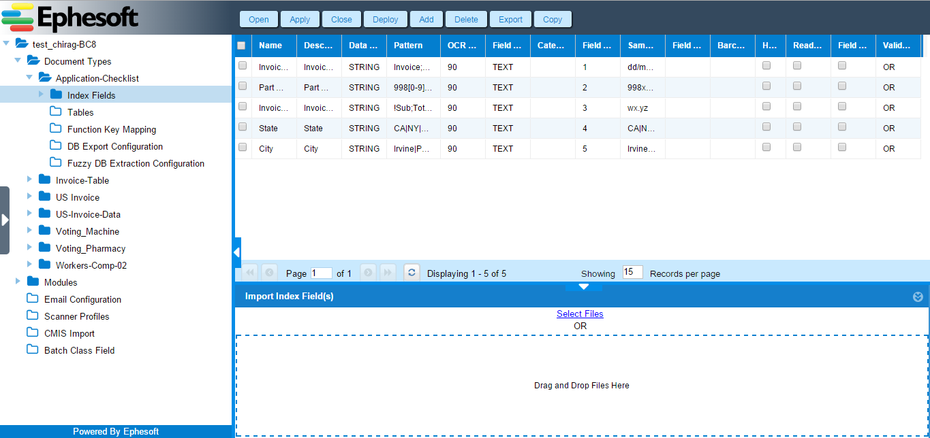The image size is (930, 438).
Task: Check the select-all header checkbox
Action: pos(241,46)
